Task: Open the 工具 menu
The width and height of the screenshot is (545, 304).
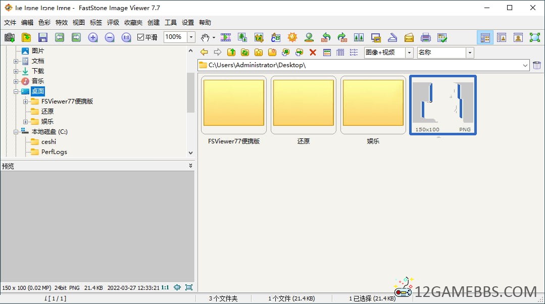Action: (171, 23)
